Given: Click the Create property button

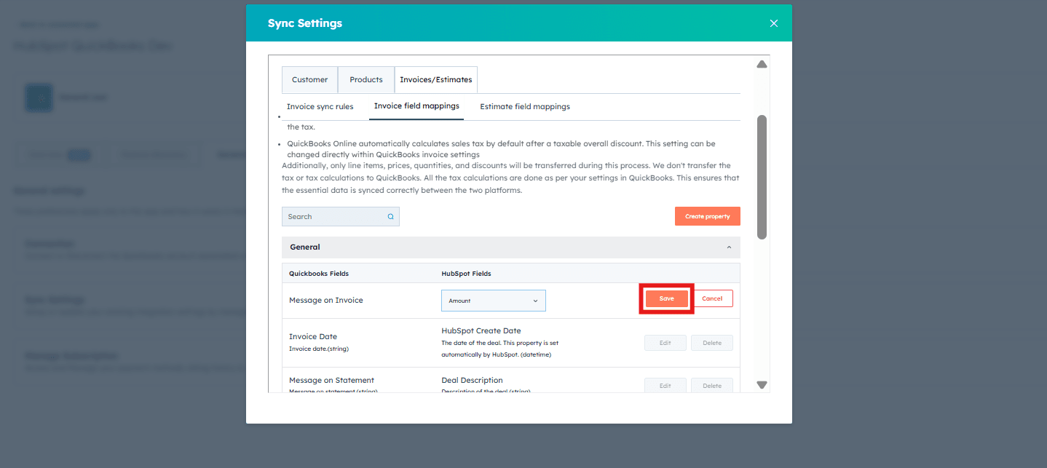Looking at the screenshot, I should (708, 216).
